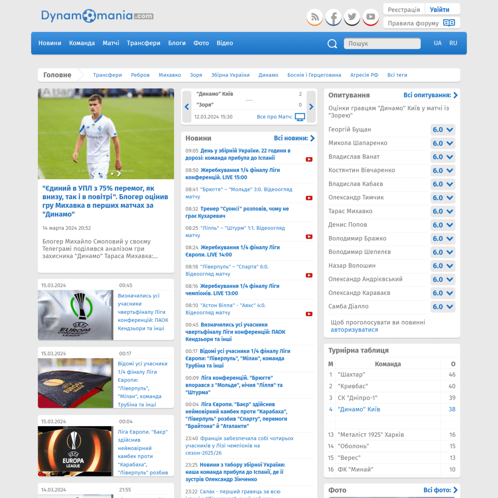Open rating dropdown for Назар Волошин
Screen dimensions: 498x498
pos(443,266)
